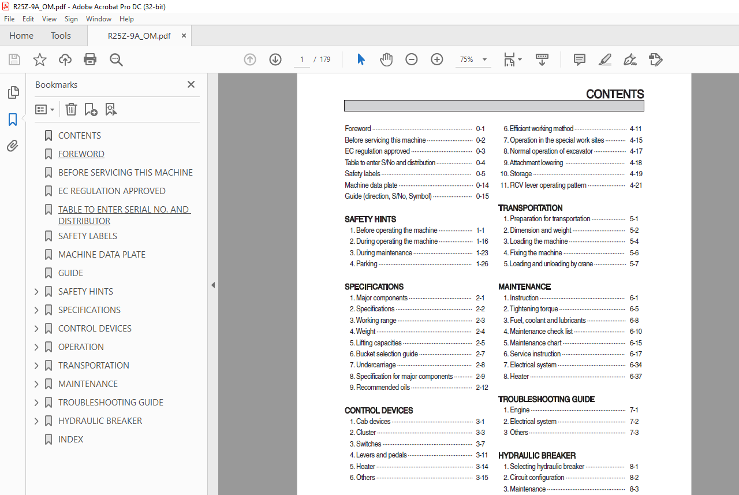This screenshot has width=739, height=495.
Task: Open the Window menu
Action: [99, 19]
